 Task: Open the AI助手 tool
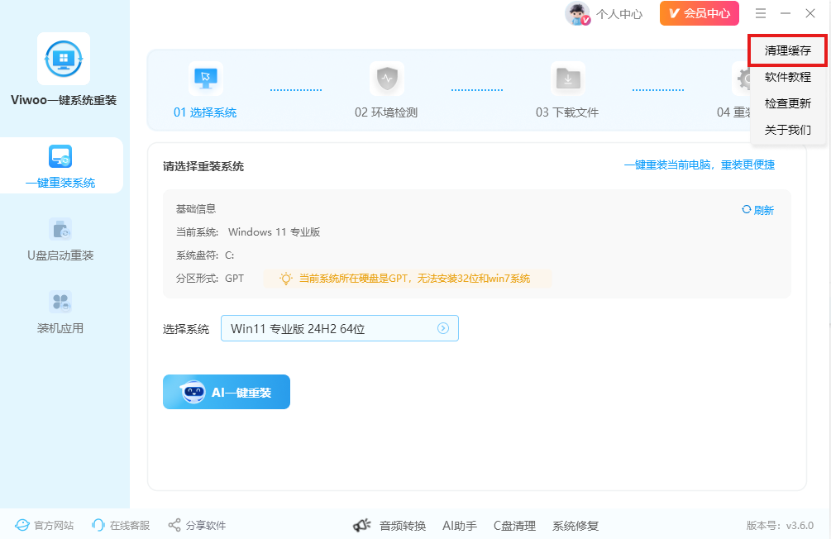tap(460, 526)
